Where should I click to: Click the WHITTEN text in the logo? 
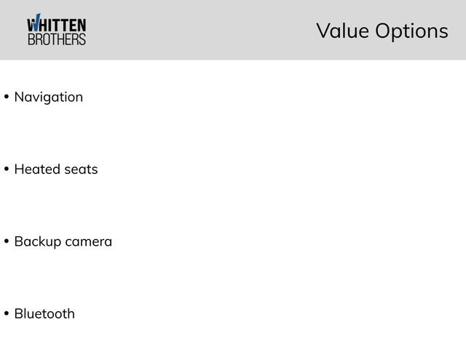(x=61, y=24)
